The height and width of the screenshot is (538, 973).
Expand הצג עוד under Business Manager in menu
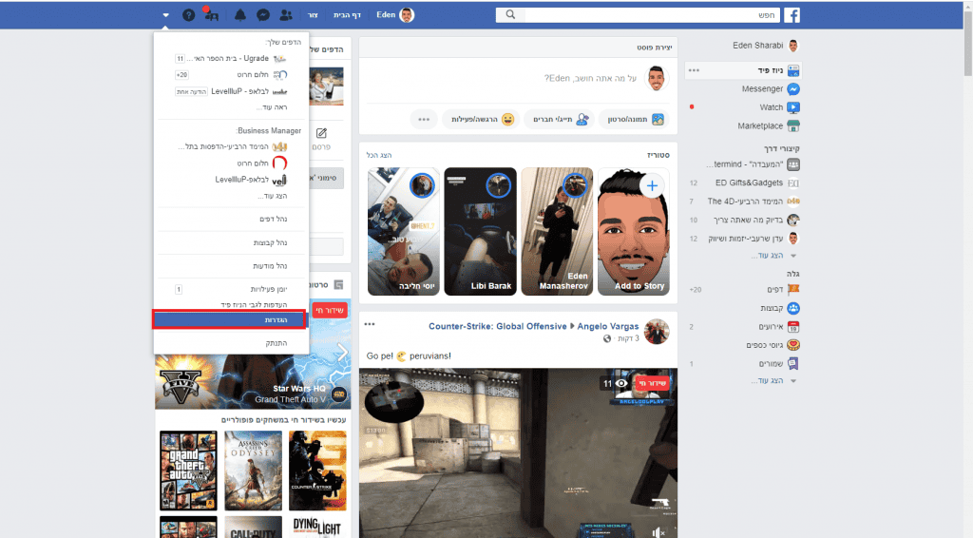click(x=273, y=196)
